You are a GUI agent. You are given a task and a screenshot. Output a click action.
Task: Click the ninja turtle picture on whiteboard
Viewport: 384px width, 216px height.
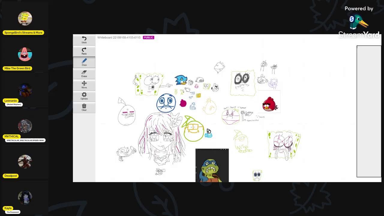tap(212, 165)
